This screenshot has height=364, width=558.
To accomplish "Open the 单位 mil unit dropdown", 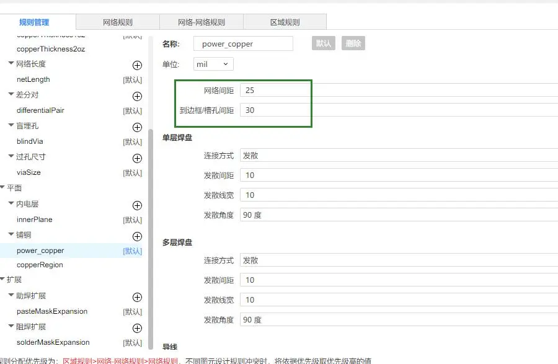I will point(214,64).
